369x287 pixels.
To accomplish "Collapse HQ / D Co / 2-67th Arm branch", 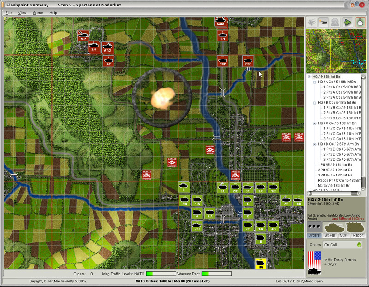I will tap(315, 144).
